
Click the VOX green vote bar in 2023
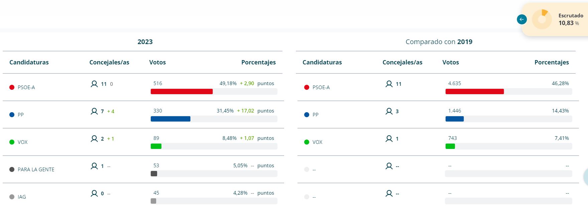[x=156, y=146]
